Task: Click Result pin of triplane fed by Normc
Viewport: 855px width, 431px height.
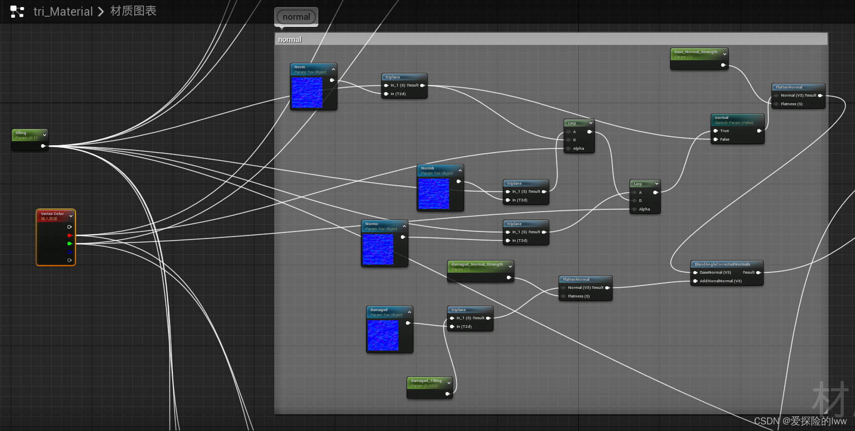Action: pos(544,232)
